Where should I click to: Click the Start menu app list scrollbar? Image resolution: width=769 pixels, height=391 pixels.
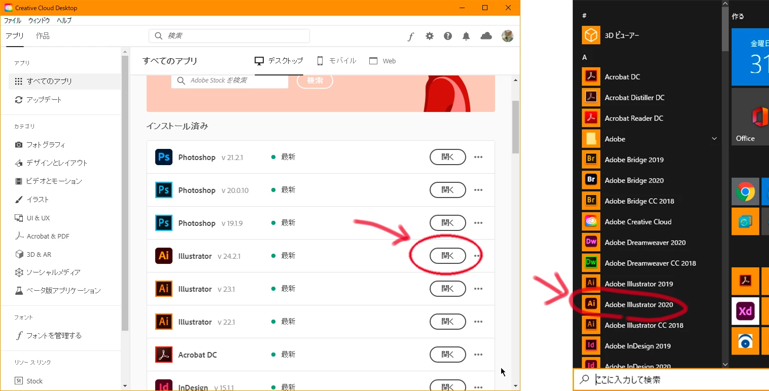pos(725,28)
